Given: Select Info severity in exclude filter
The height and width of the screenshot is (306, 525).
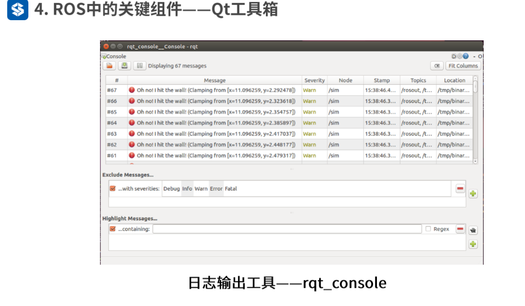Looking at the screenshot, I should 187,189.
